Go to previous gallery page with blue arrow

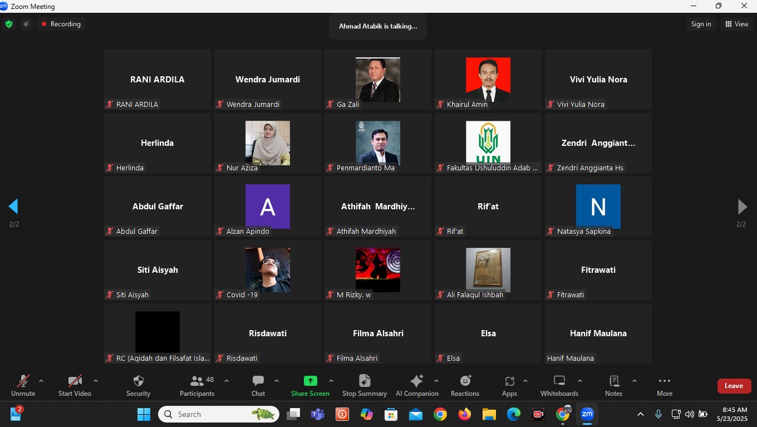[13, 207]
